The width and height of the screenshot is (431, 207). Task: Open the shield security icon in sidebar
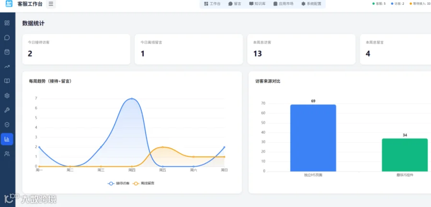7,125
